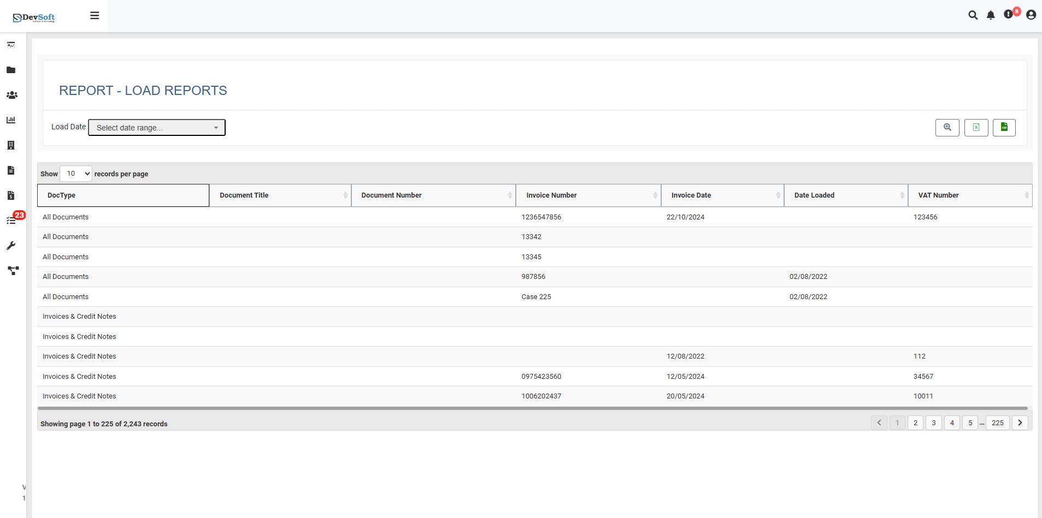
Task: Click the next page arrow in pagination
Action: pyautogui.click(x=1020, y=422)
